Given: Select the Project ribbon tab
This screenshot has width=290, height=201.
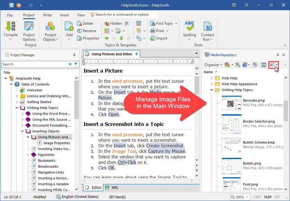Looking at the screenshot, I should point(29,15).
